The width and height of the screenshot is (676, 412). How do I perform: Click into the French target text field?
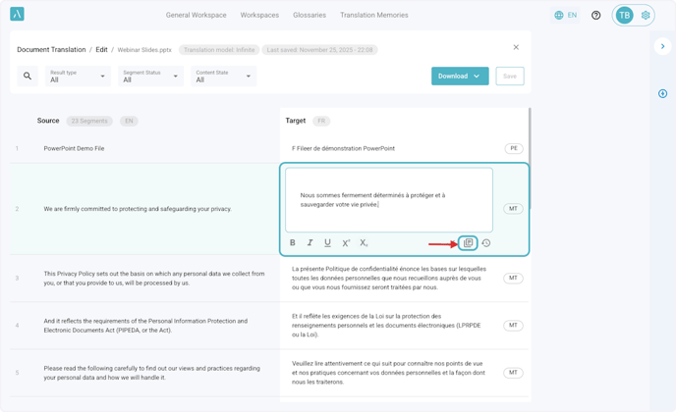coord(388,200)
